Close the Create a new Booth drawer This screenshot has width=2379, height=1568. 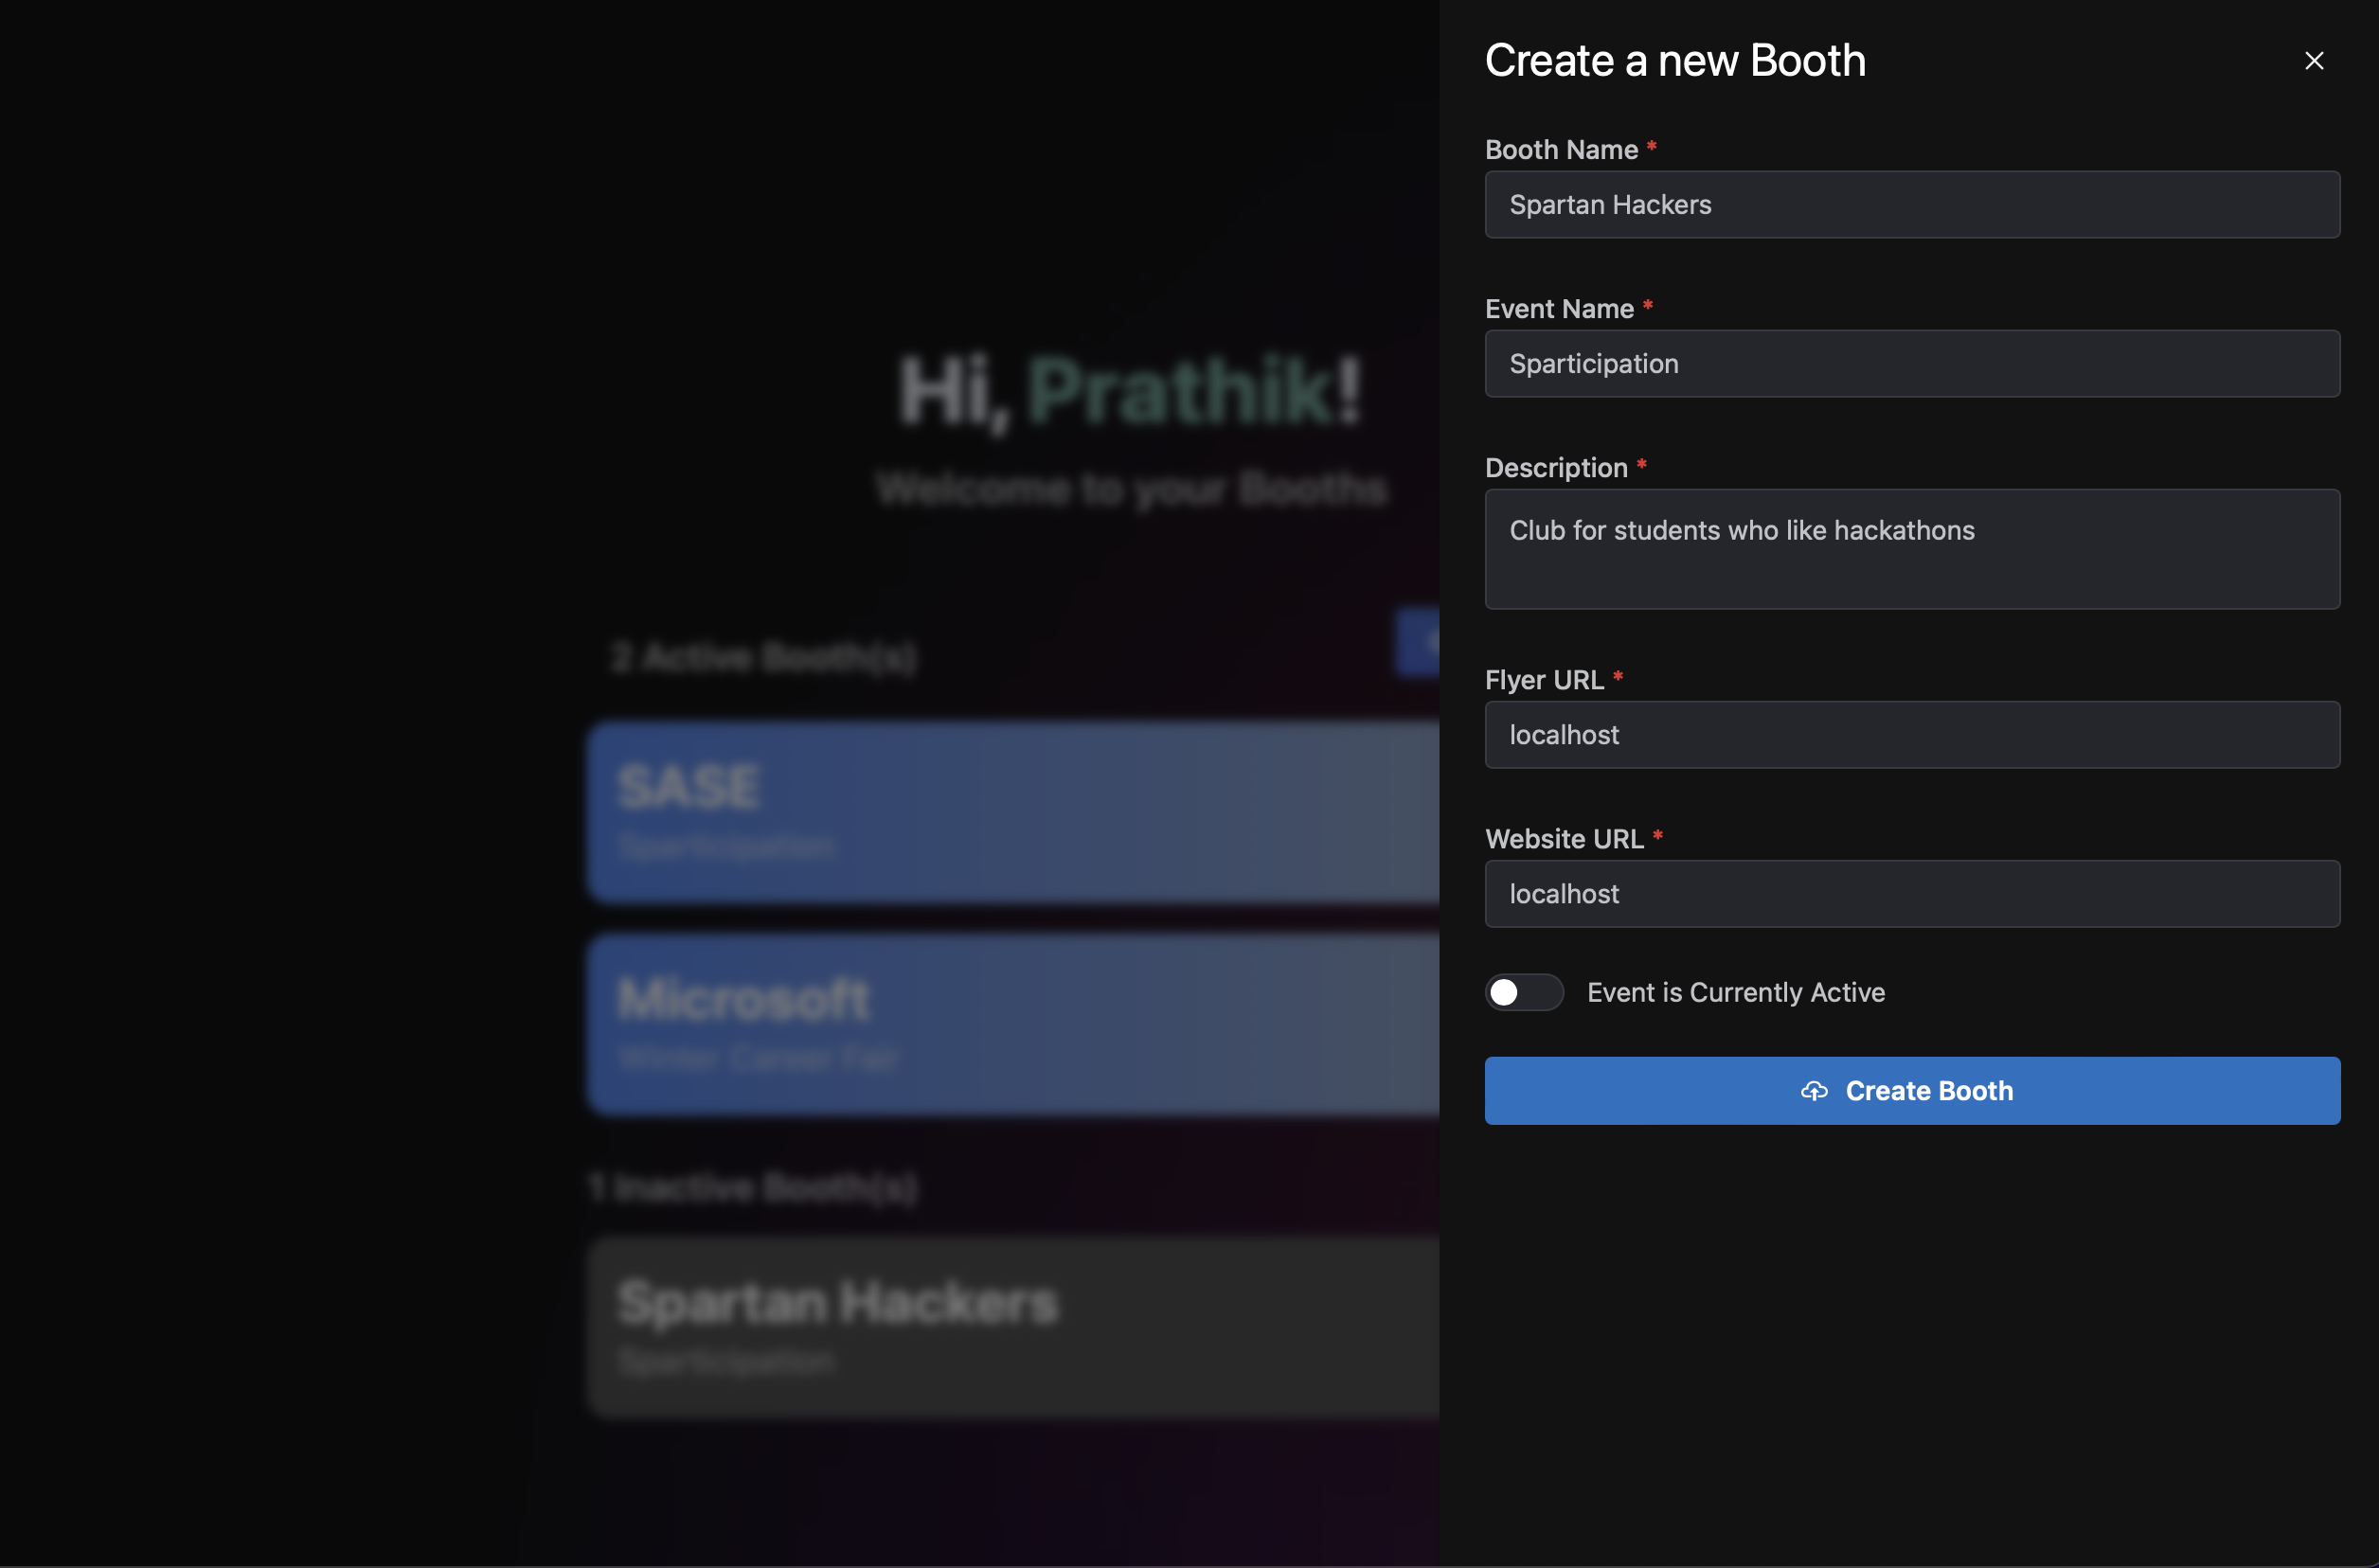[2313, 61]
